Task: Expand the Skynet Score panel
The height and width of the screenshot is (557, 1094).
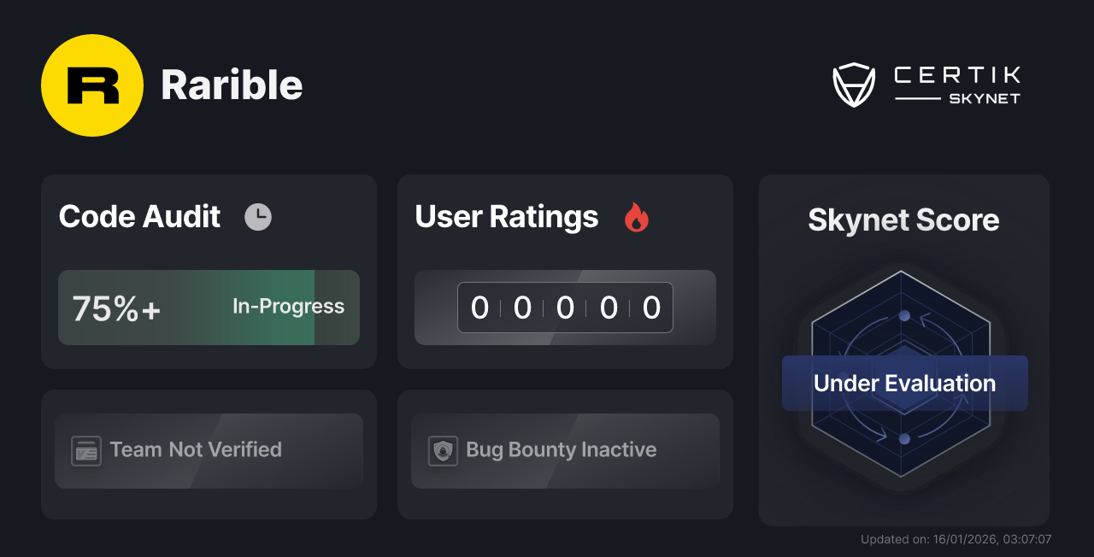Action: (x=903, y=350)
